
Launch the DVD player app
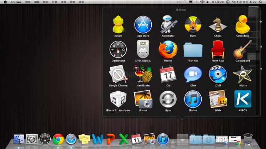pos(143,50)
